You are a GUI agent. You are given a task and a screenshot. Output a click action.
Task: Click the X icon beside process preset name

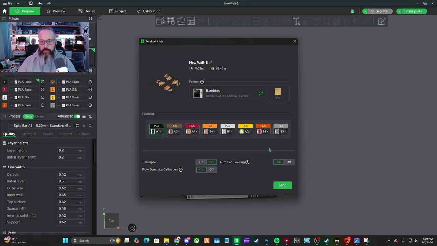point(84,126)
